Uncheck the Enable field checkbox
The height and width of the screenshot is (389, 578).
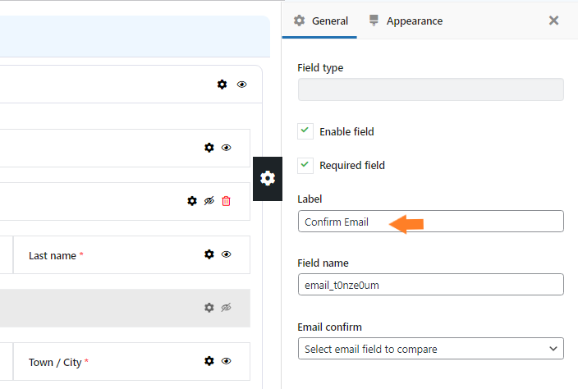point(305,131)
